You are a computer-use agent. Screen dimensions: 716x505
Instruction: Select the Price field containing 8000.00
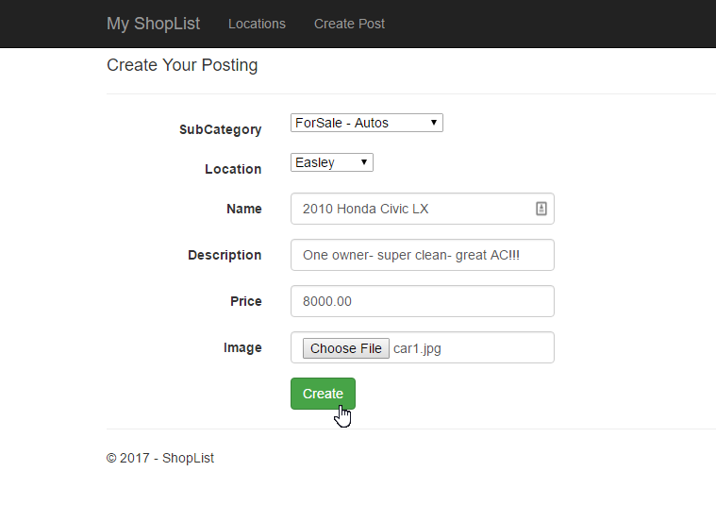coord(422,301)
